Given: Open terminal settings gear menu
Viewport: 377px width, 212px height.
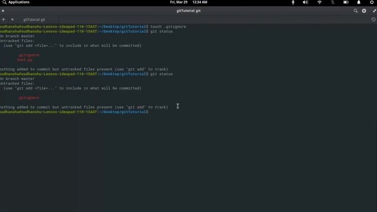Looking at the screenshot, I should pyautogui.click(x=364, y=11).
